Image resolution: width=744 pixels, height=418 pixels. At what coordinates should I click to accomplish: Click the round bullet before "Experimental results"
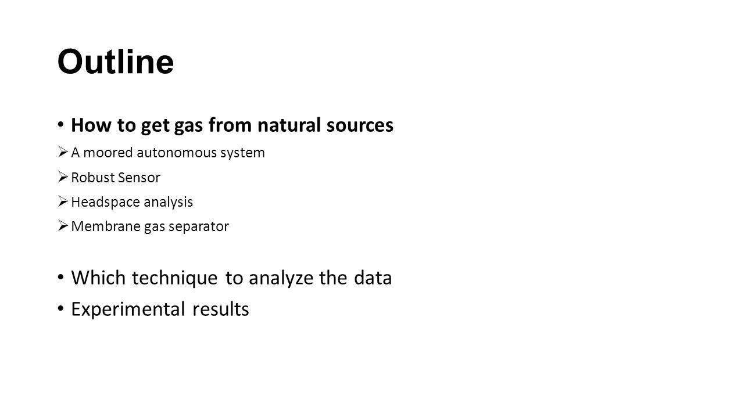click(61, 309)
